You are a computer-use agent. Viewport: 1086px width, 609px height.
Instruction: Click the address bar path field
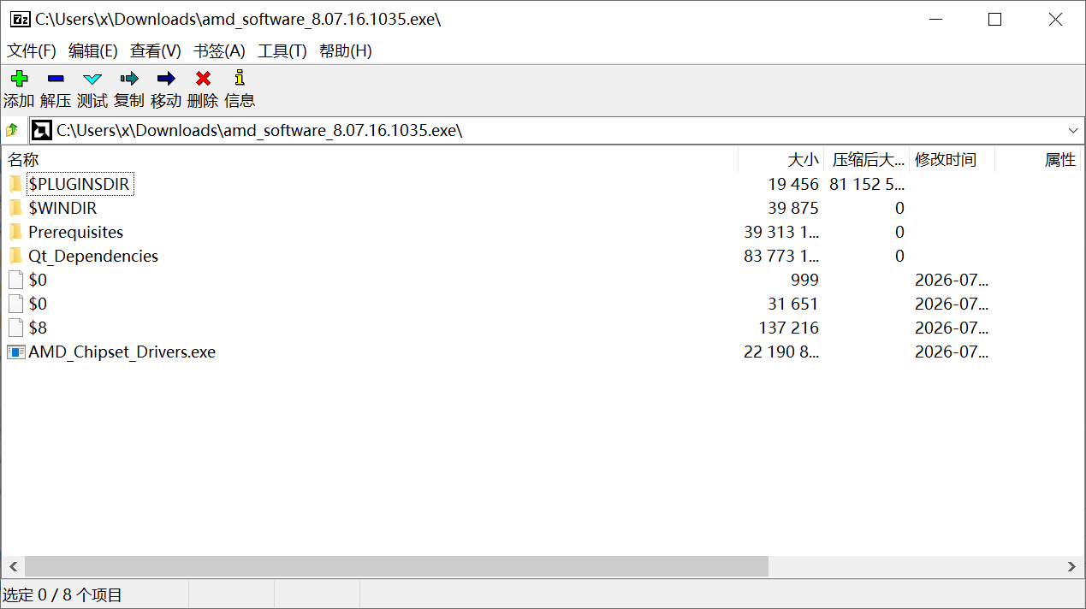tap(556, 130)
